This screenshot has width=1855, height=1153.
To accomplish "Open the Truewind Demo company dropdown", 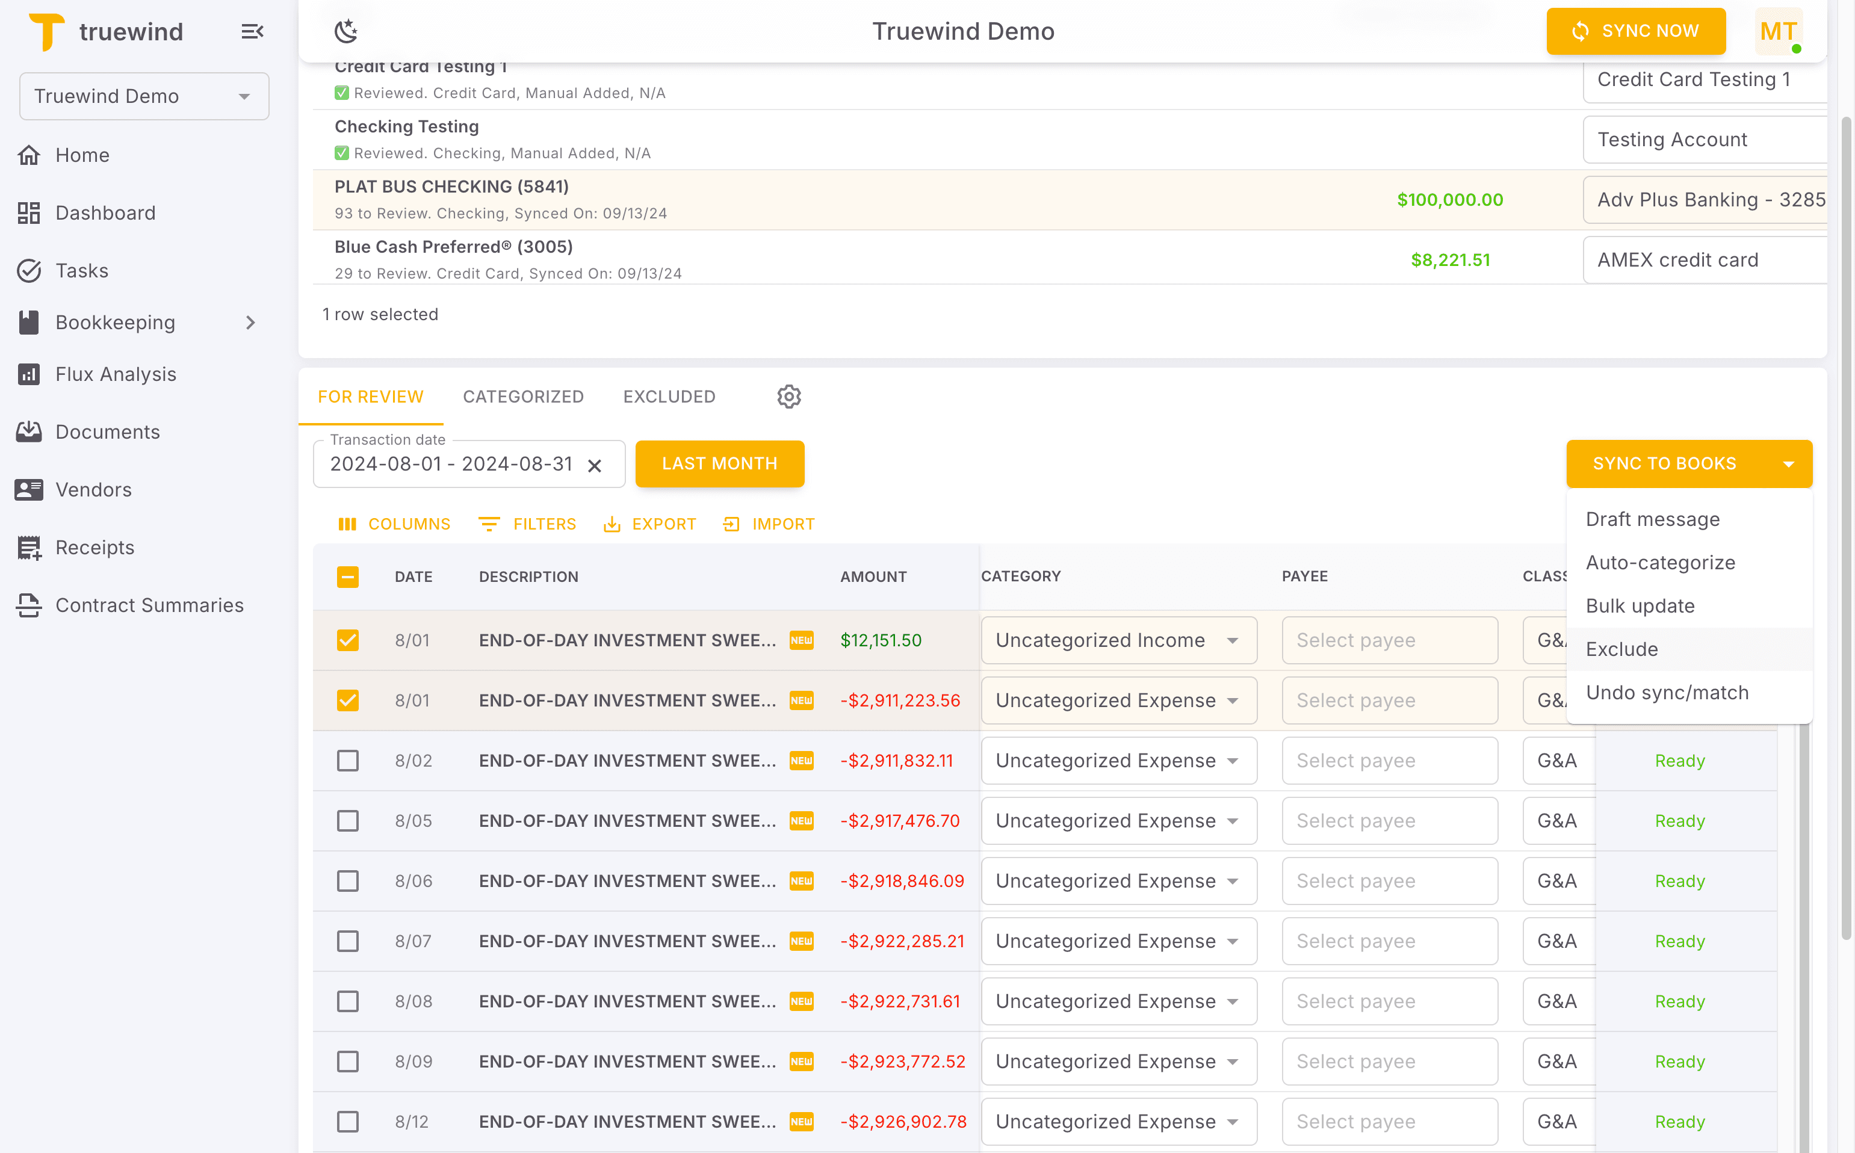I will 144,96.
